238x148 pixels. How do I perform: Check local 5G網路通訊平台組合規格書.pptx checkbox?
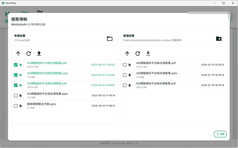(x=16, y=95)
